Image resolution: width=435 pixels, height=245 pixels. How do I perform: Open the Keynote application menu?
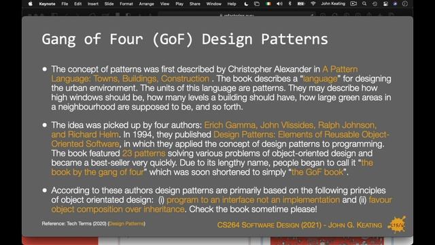click(x=47, y=4)
